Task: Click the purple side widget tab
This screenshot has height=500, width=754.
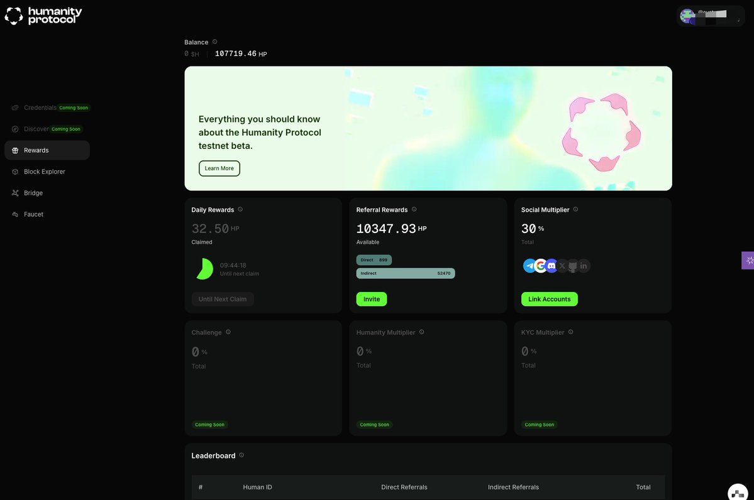Action: (748, 260)
